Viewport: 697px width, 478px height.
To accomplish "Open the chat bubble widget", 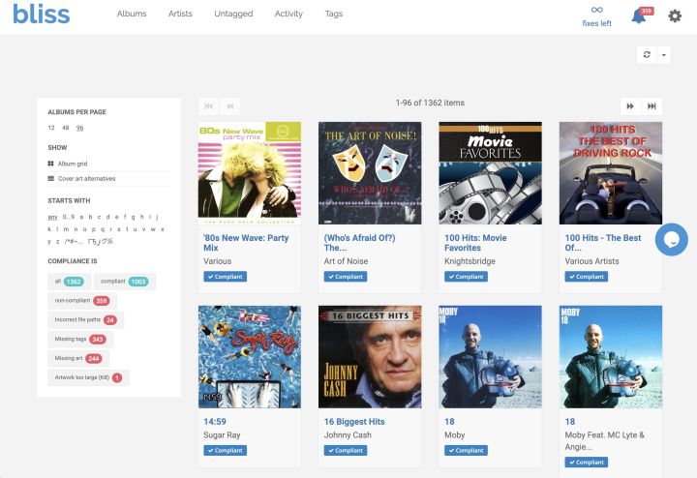I will click(x=671, y=239).
